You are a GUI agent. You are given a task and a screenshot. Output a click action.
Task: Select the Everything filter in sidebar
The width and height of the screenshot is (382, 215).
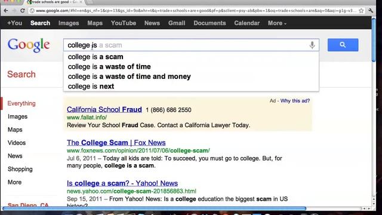[x=21, y=103]
